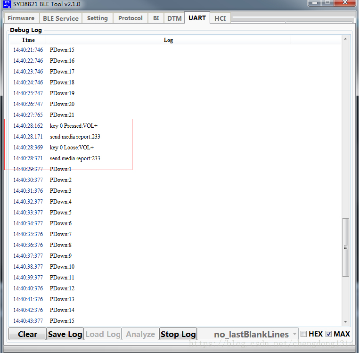Select the 'PDown:11' log row

click(175, 278)
